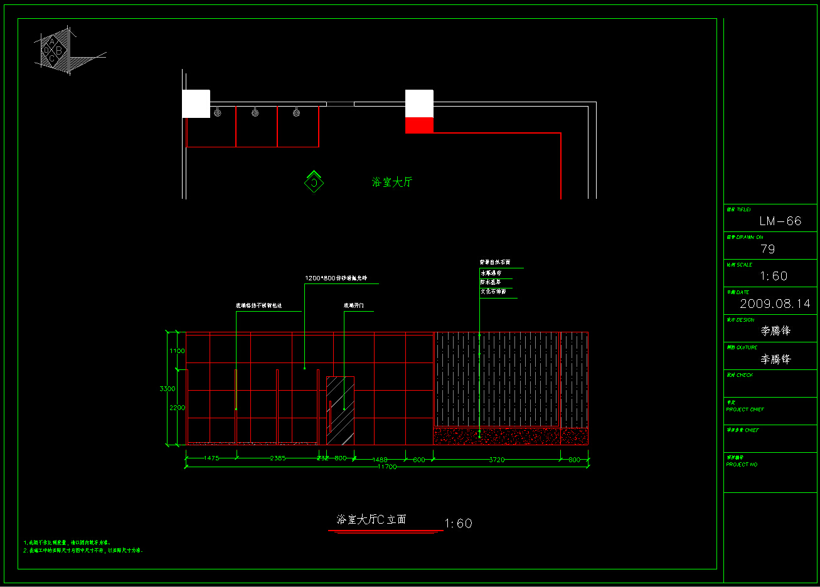Click the left white column square
Screen dimensions: 820x587
pos(196,103)
